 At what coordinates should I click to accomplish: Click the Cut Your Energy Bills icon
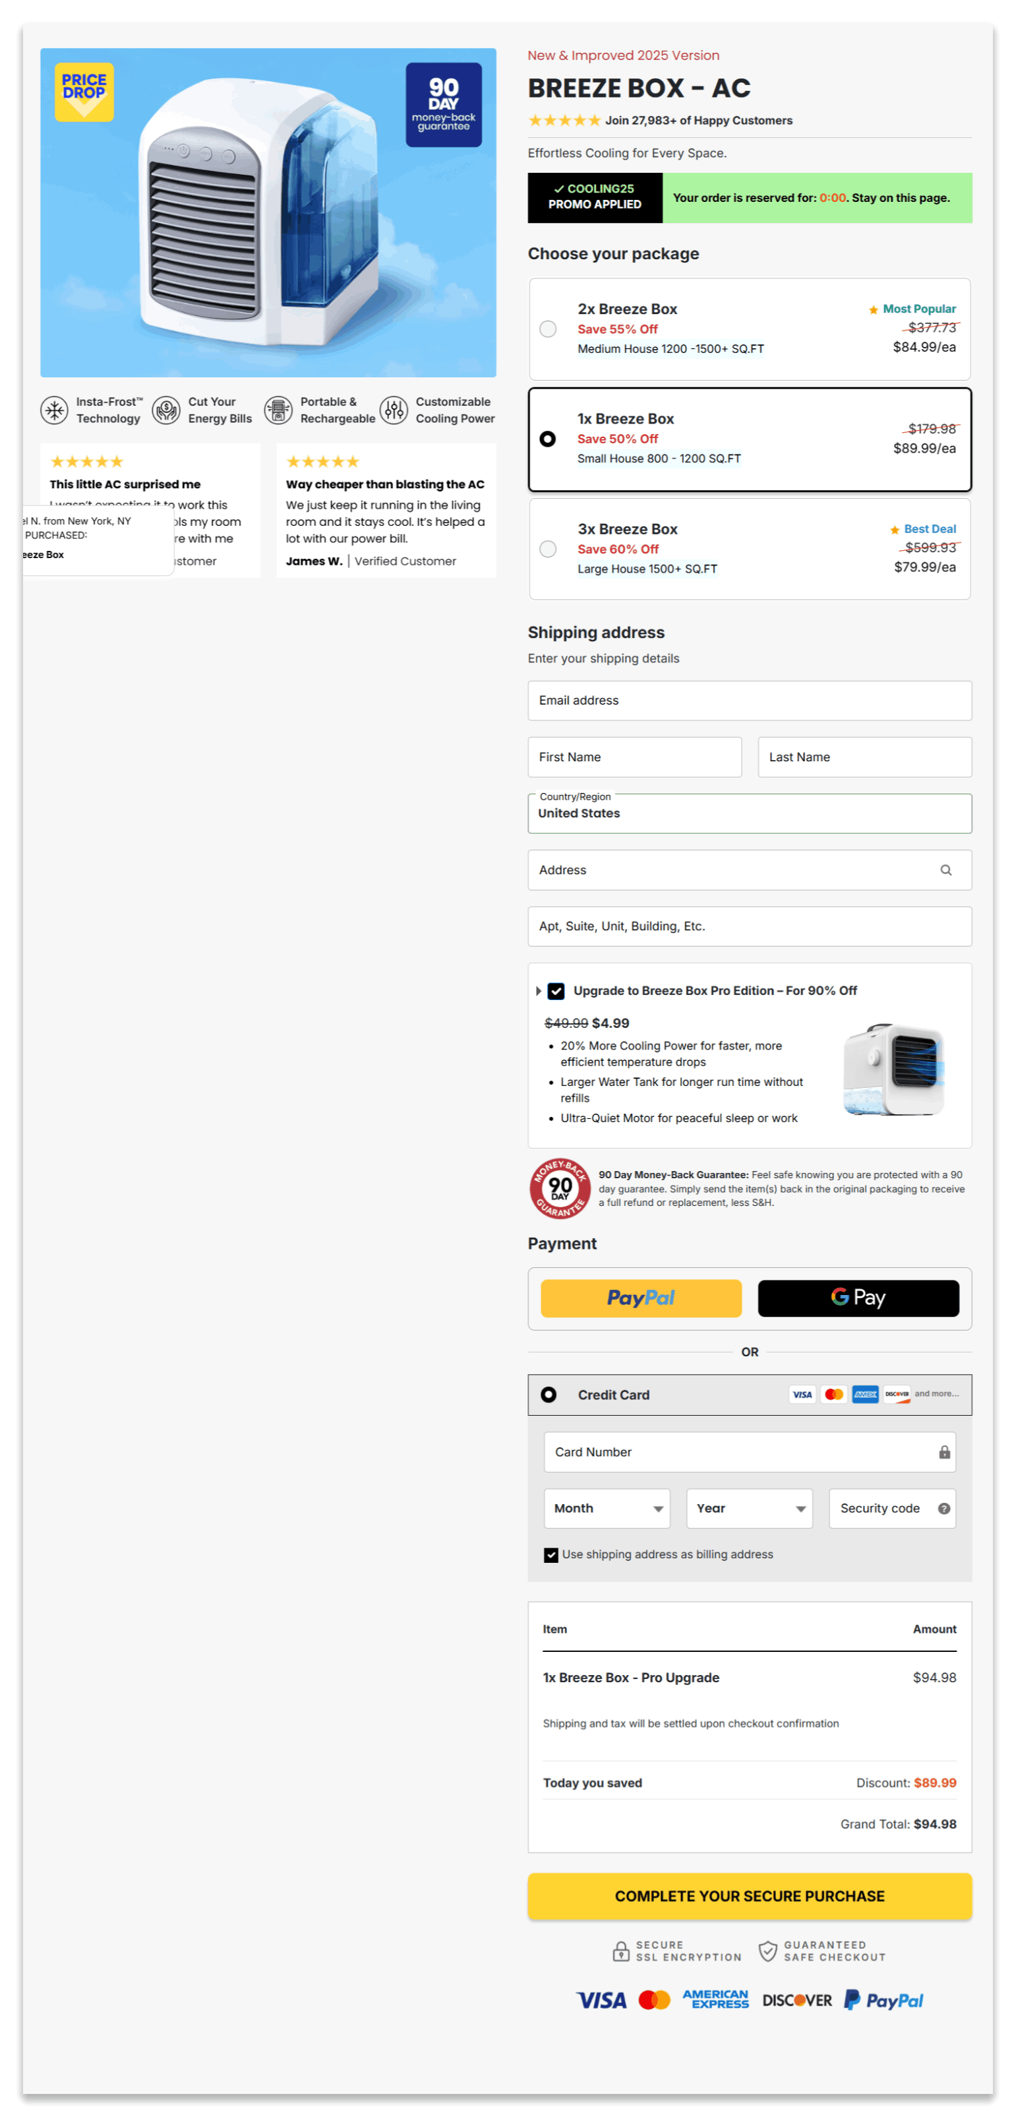166,409
